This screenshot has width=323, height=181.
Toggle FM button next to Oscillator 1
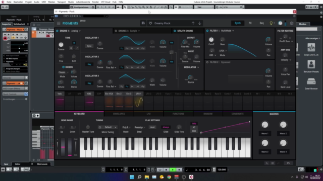coord(172,43)
